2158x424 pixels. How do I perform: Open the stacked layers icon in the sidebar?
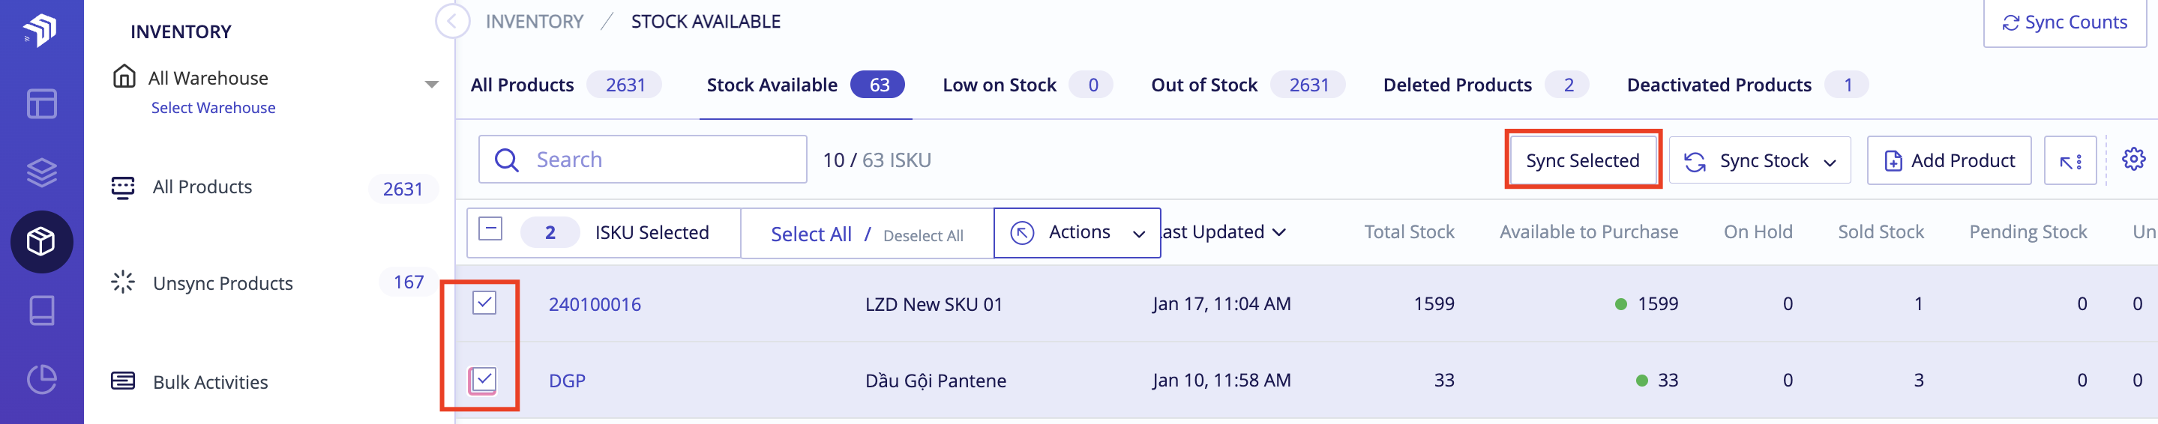(41, 172)
